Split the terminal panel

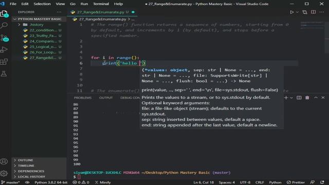click(299, 98)
